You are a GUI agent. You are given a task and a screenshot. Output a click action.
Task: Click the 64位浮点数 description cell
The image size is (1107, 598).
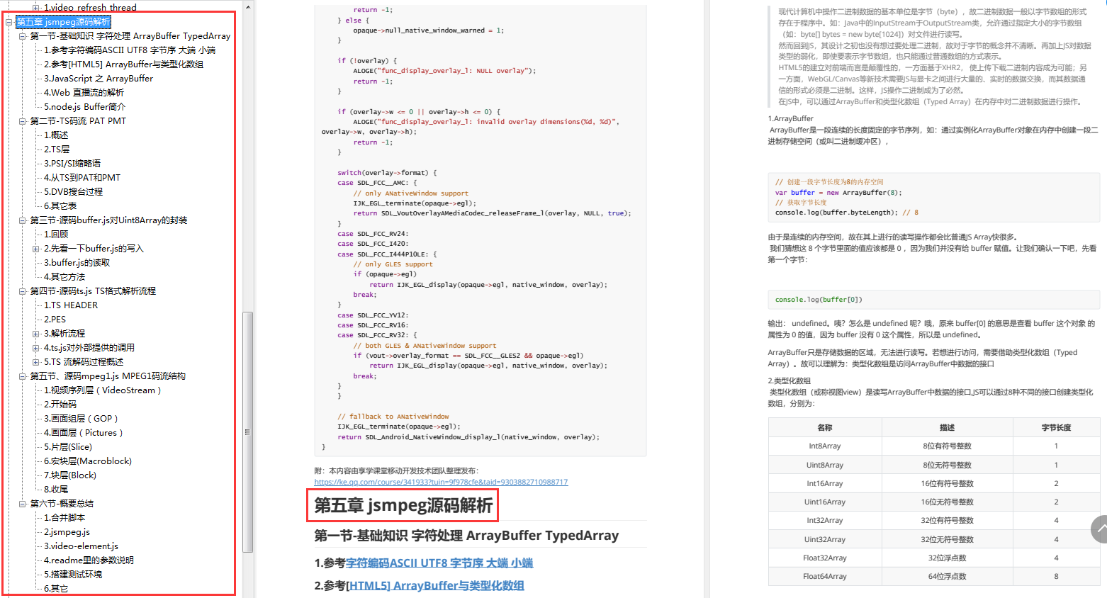(x=948, y=576)
